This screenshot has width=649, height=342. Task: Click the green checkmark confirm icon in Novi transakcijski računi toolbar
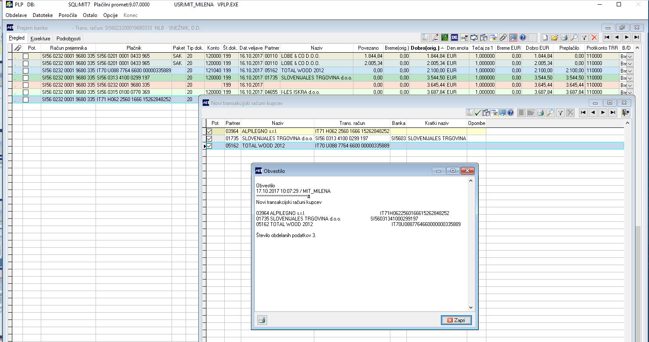(478, 113)
